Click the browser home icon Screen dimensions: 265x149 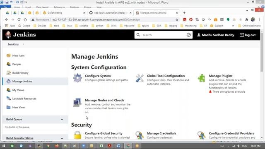(25, 19)
